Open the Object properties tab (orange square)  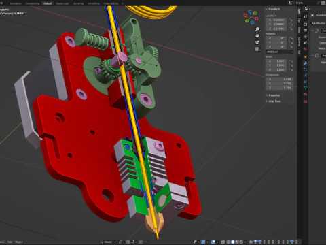306,57
